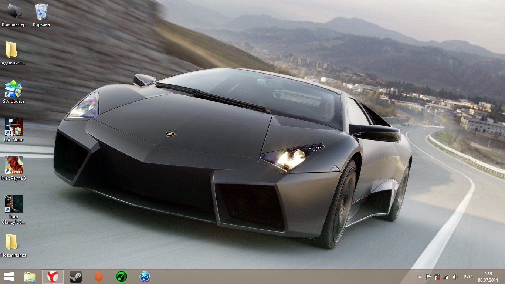Image resolution: width=505 pixels, height=284 pixels.
Task: Launch the SW Update shortcut
Action: [x=14, y=92]
